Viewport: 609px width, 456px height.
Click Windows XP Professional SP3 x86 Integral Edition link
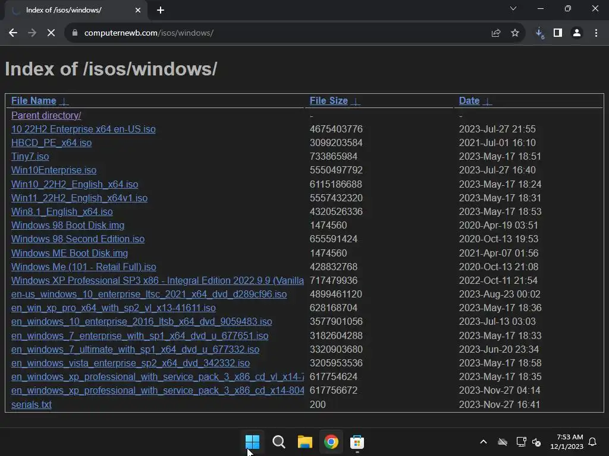coord(157,280)
